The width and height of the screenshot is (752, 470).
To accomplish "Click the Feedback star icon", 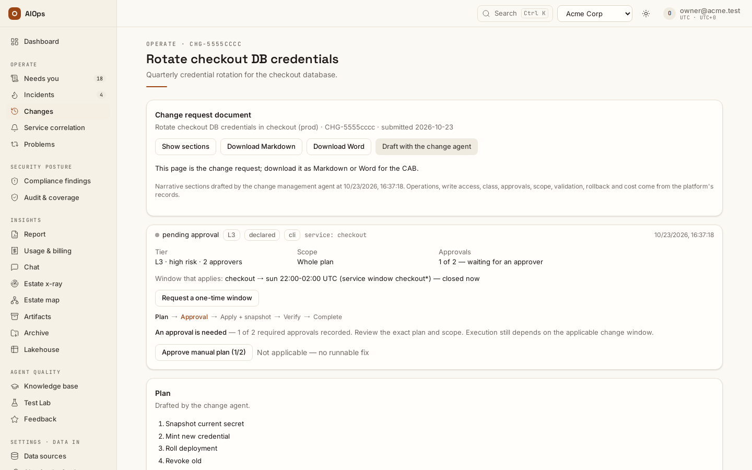I will click(15, 419).
